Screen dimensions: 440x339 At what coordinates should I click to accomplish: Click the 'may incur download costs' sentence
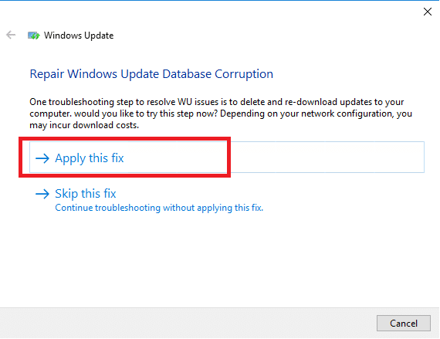tap(84, 125)
